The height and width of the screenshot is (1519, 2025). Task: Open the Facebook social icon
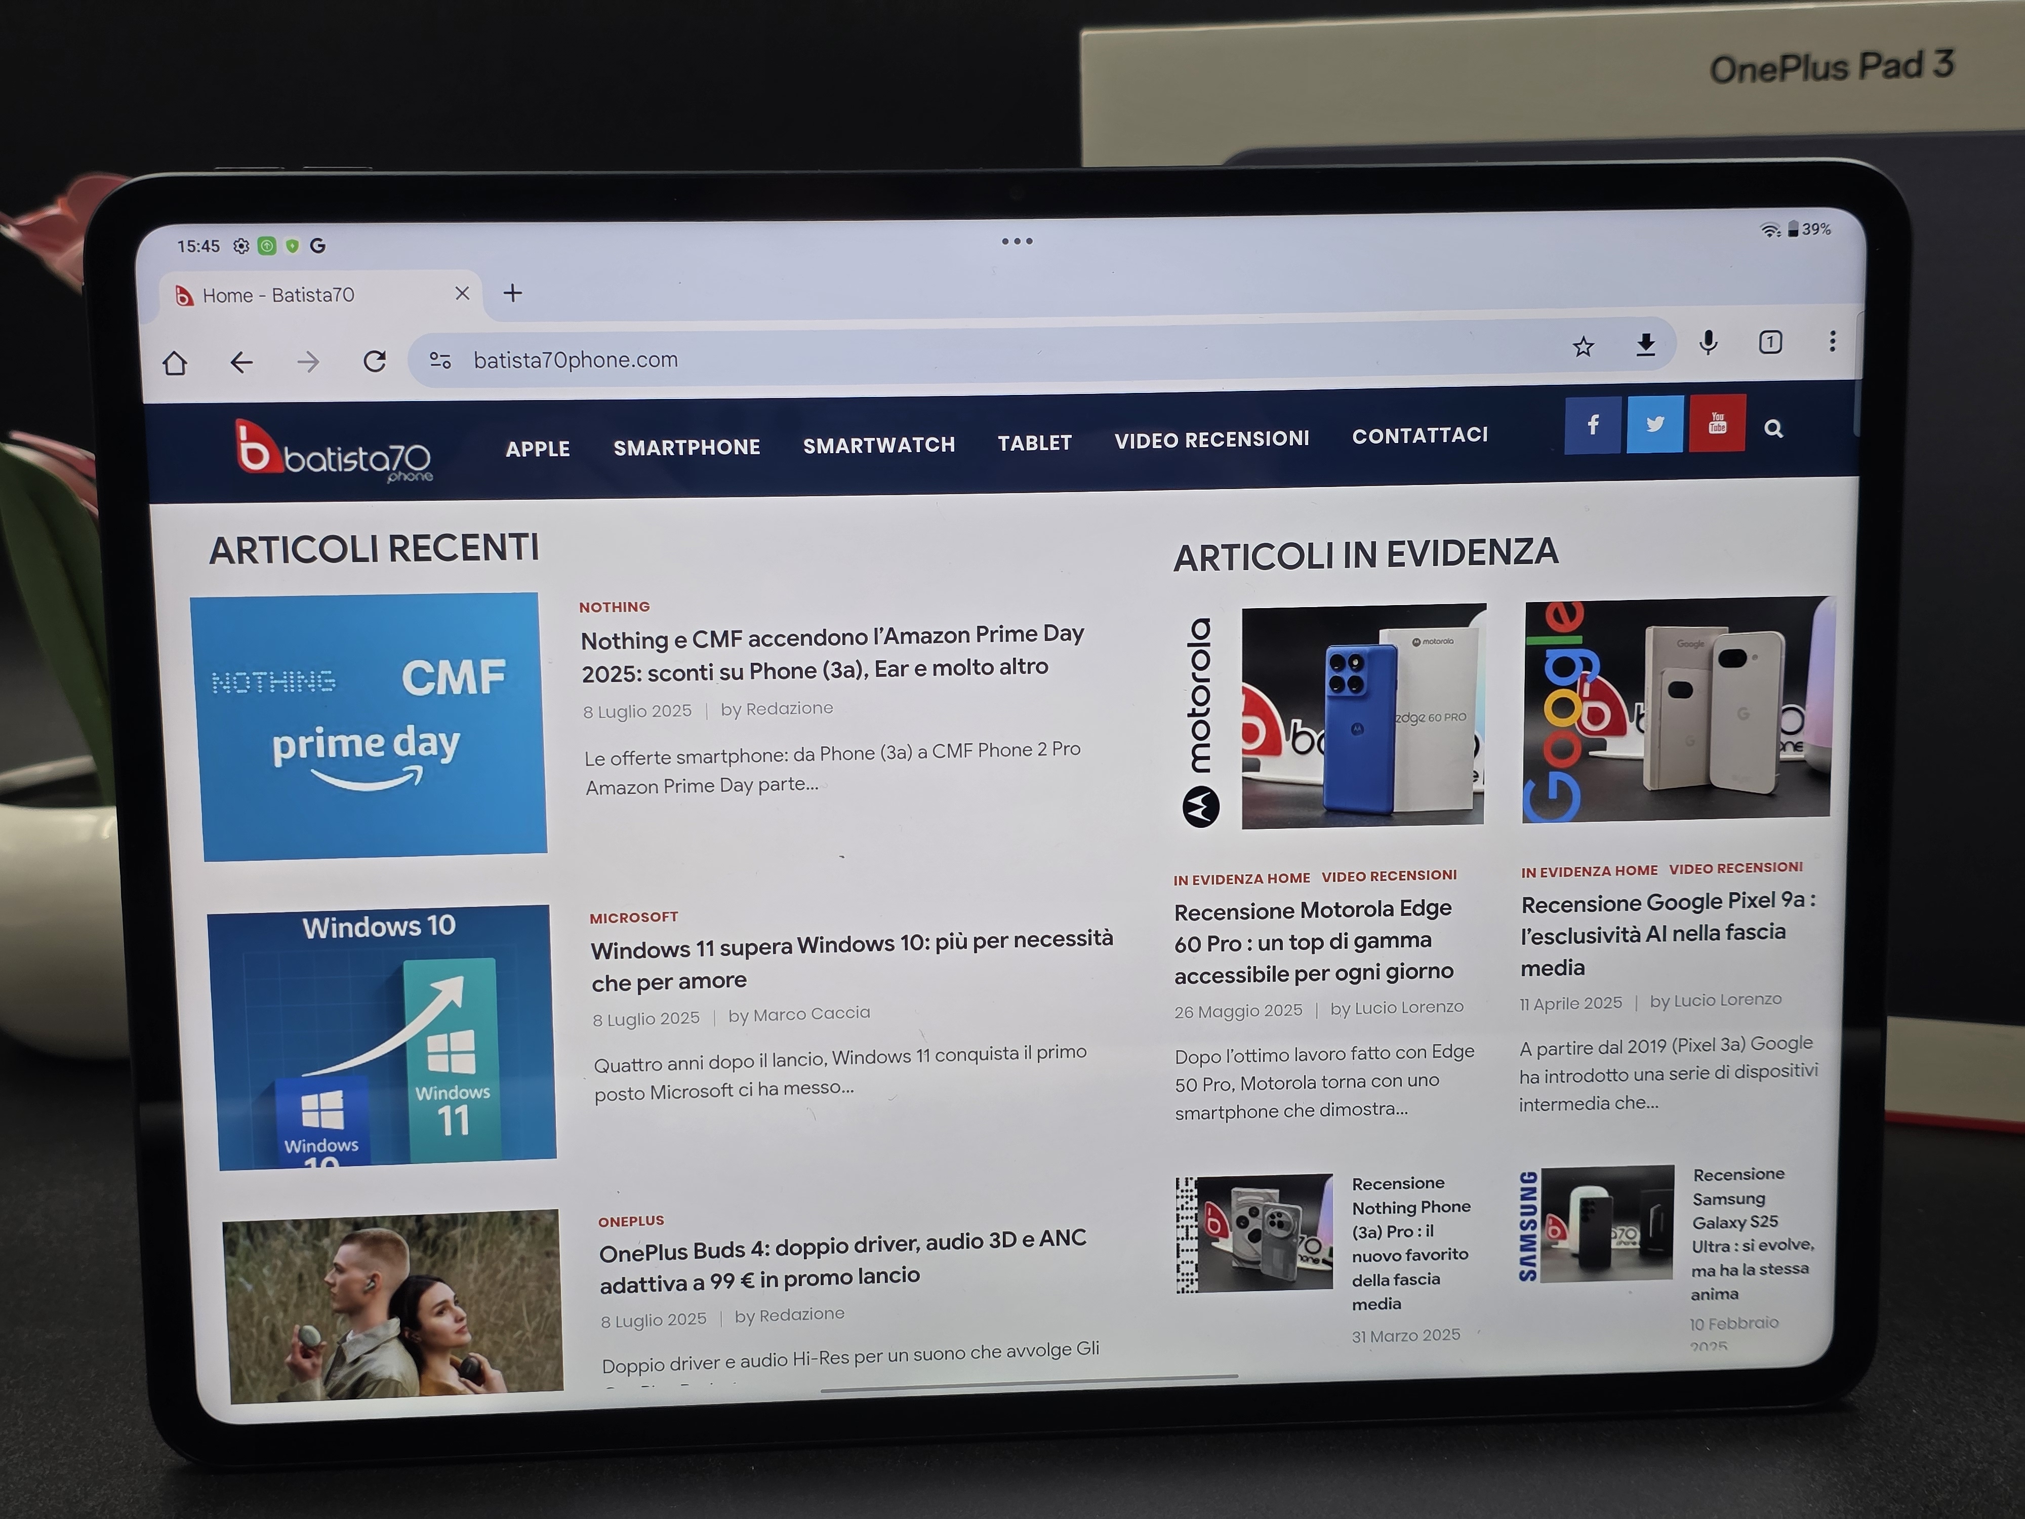pyautogui.click(x=1593, y=425)
